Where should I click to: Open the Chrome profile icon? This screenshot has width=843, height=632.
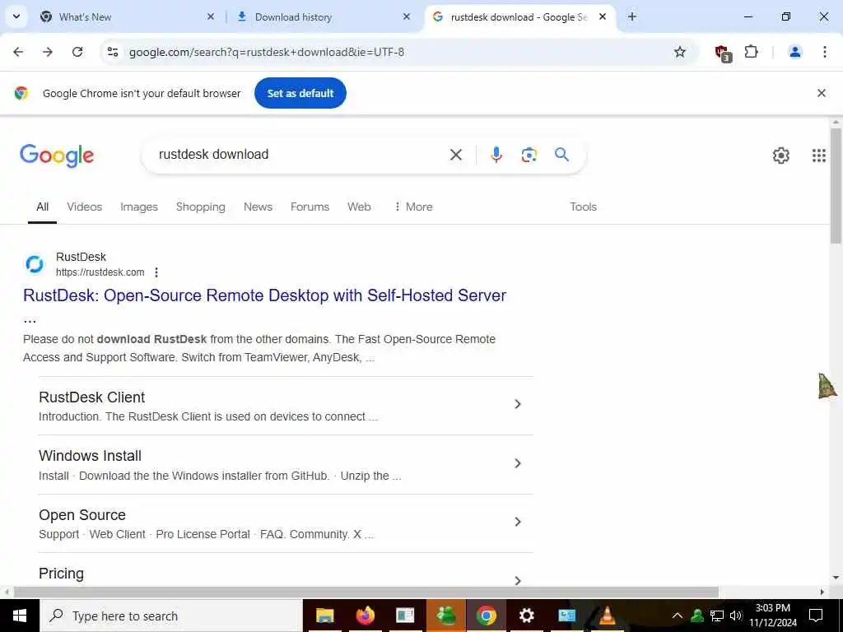click(x=794, y=52)
